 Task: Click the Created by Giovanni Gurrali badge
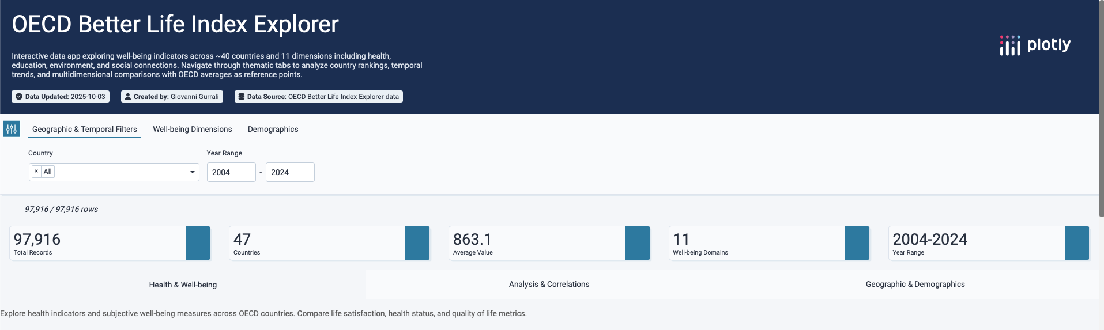point(172,97)
